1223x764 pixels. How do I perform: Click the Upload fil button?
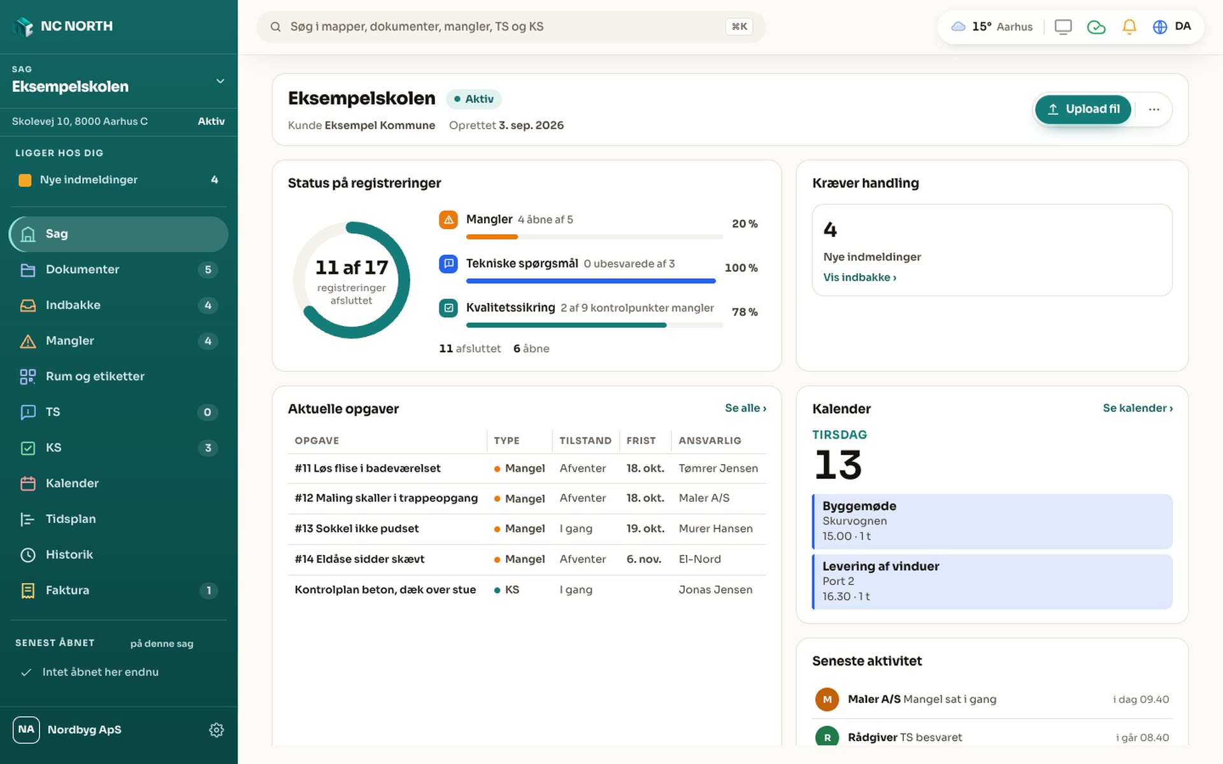(x=1083, y=110)
